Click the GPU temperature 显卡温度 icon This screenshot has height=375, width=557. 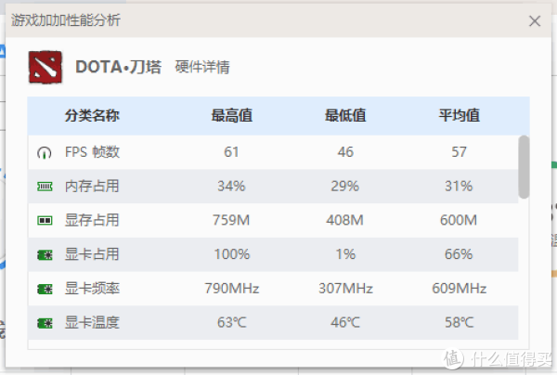pos(45,323)
